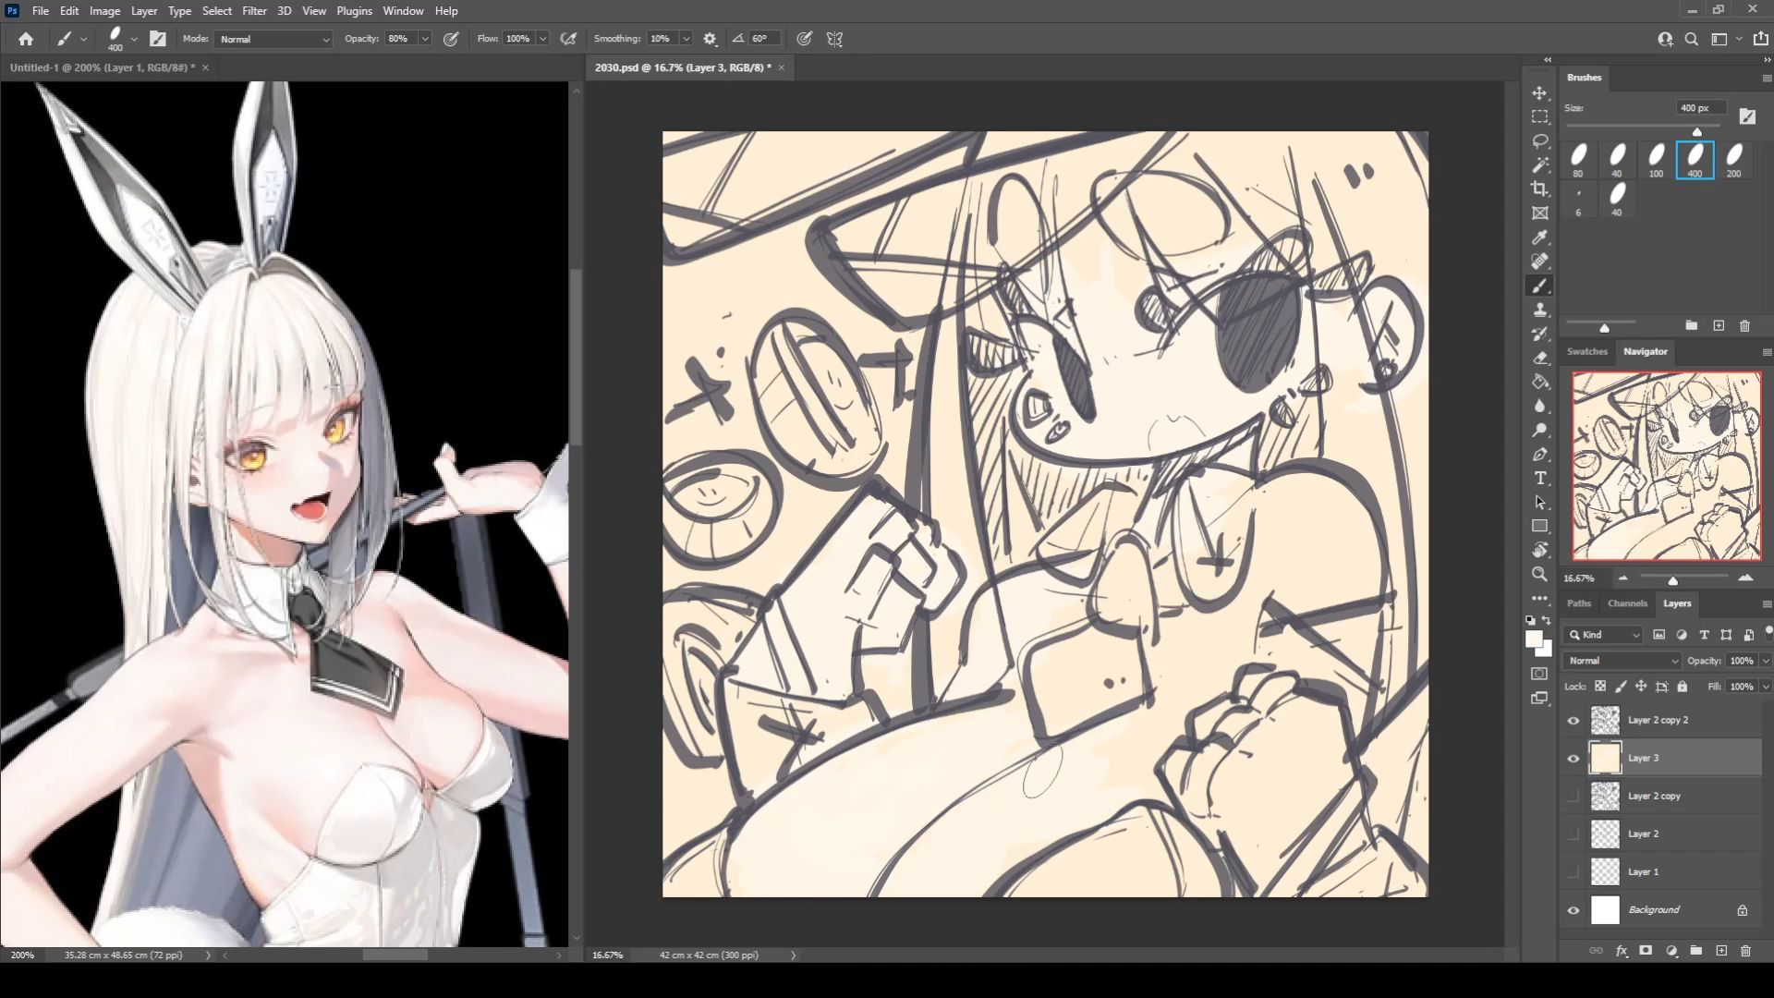Open the layer blend mode Normal dropdown
This screenshot has height=998, width=1774.
[x=1622, y=661]
